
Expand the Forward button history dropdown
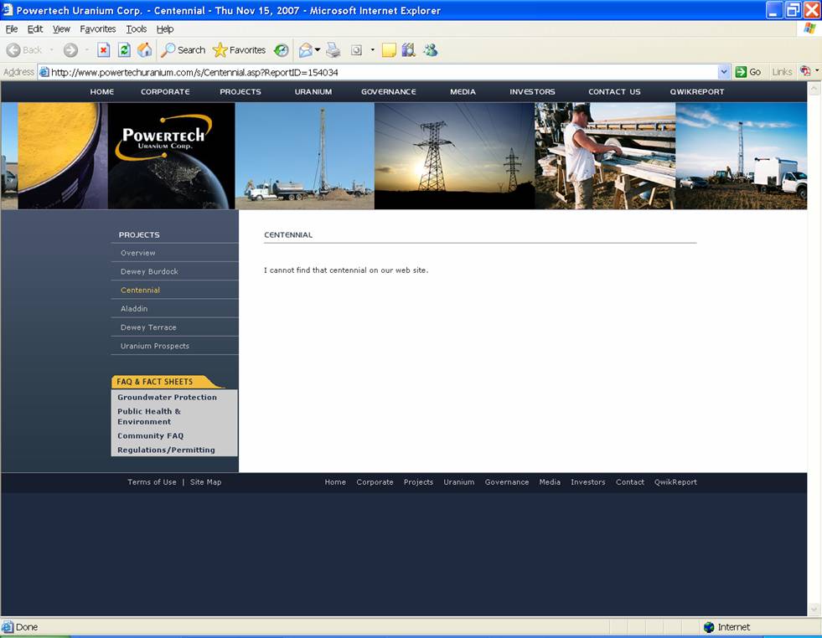(86, 50)
